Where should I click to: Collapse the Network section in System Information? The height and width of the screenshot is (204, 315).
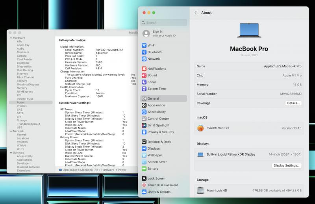[x=11, y=131]
